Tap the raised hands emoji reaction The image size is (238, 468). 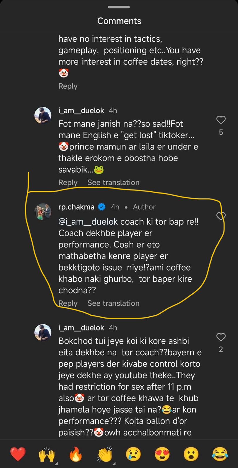point(47,454)
